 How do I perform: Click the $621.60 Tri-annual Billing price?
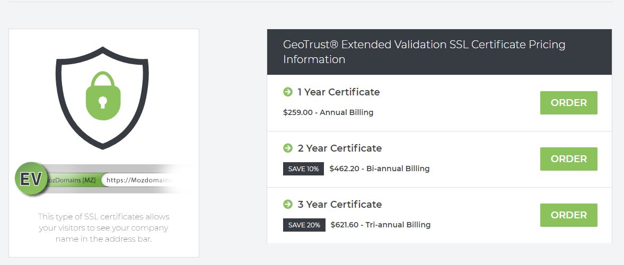[381, 225]
